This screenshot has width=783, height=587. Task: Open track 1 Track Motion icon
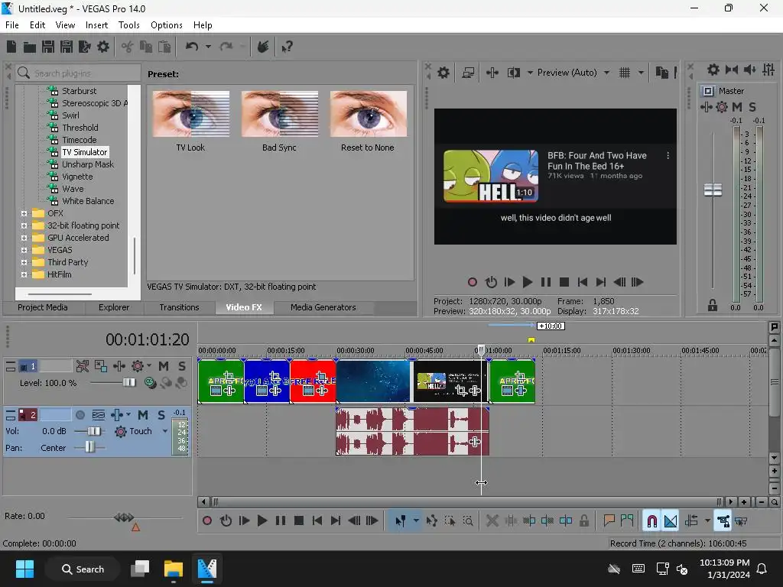pyautogui.click(x=101, y=366)
